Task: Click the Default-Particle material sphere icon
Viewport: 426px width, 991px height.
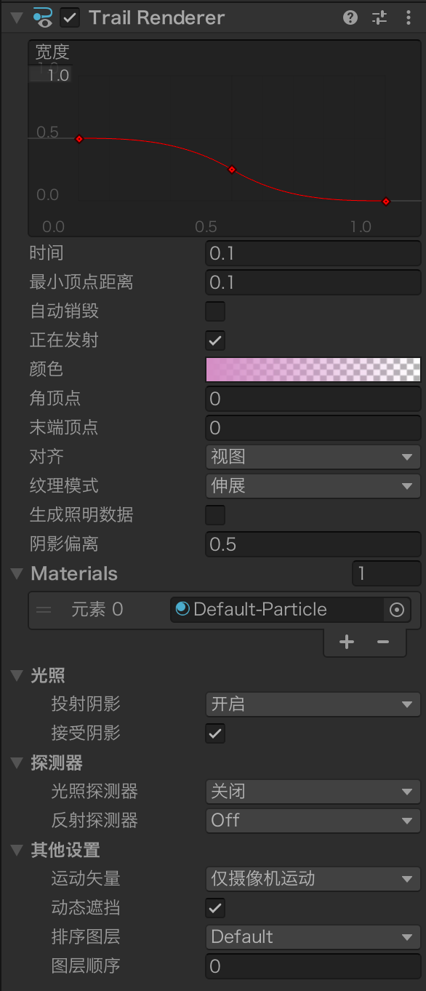Action: point(179,610)
